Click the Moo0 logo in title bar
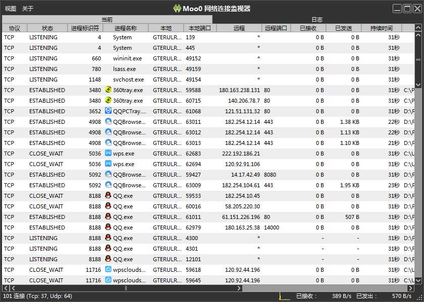Screen dimensions: 424x302 pos(177,9)
